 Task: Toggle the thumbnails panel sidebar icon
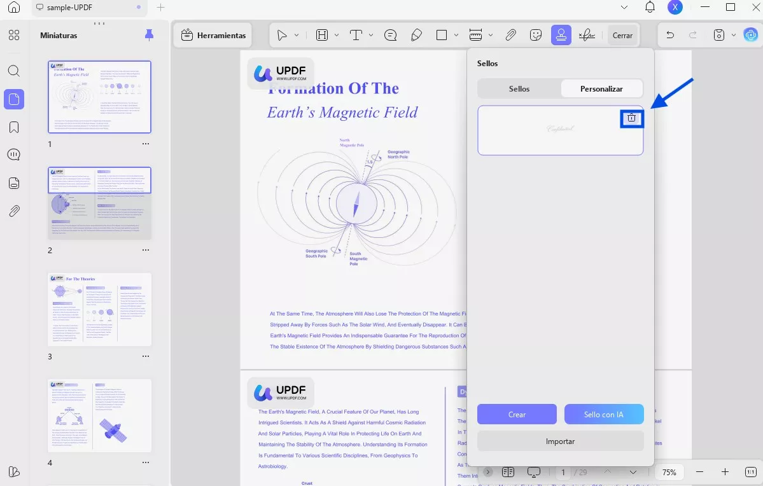14,99
